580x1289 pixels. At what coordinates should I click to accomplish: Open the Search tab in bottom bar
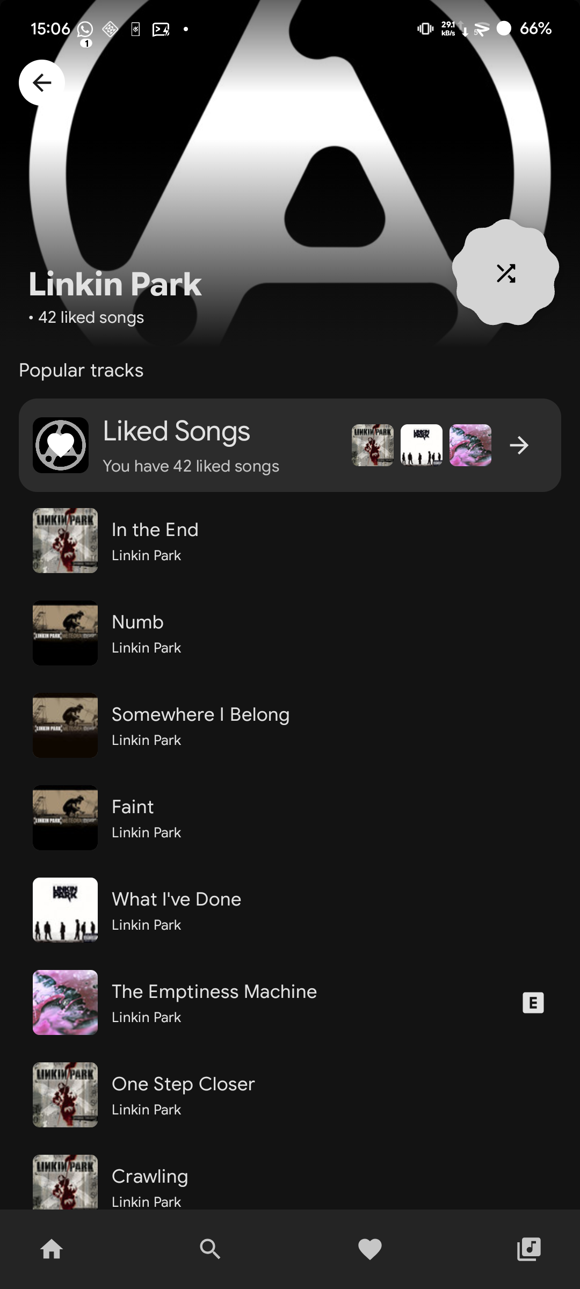[210, 1249]
